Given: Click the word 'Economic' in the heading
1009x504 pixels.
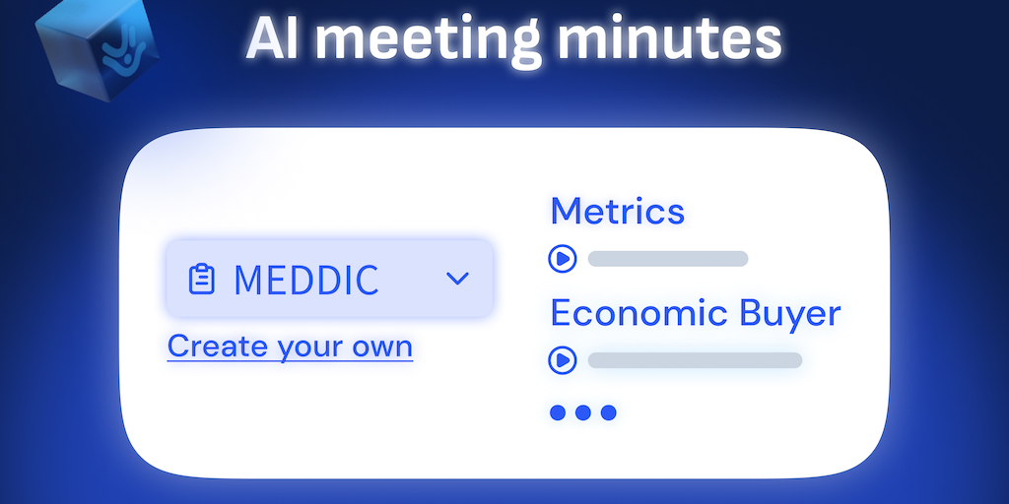Looking at the screenshot, I should (625, 313).
